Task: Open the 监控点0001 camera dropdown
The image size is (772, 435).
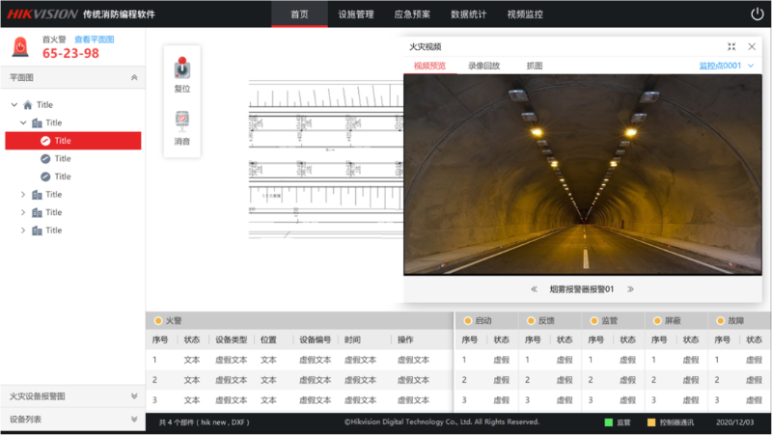Action: tap(727, 66)
